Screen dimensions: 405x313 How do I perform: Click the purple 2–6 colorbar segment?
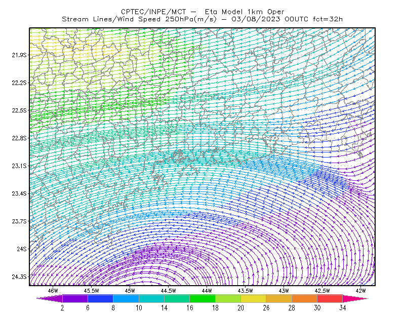75,298
